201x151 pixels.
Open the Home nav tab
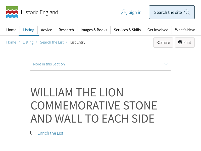tap(11, 30)
